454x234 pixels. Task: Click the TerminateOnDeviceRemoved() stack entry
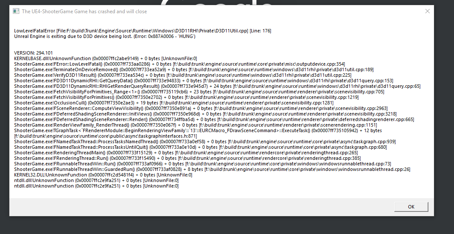click(x=194, y=69)
